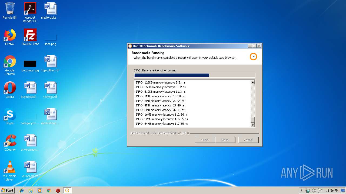
Task: Click the benchmark progress bar
Action: point(195,75)
